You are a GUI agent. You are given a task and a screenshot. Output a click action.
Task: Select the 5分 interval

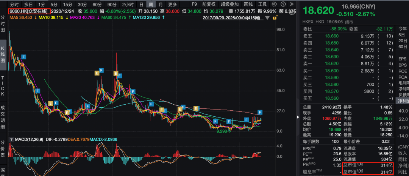click(x=54, y=4)
